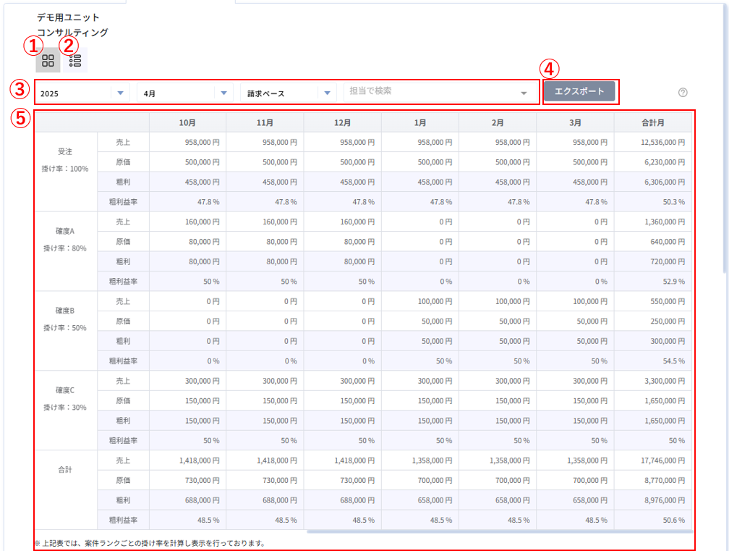
Task: Switch to the list view icon
Action: 75,61
